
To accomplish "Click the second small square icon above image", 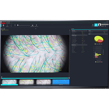I will (4, 29).
